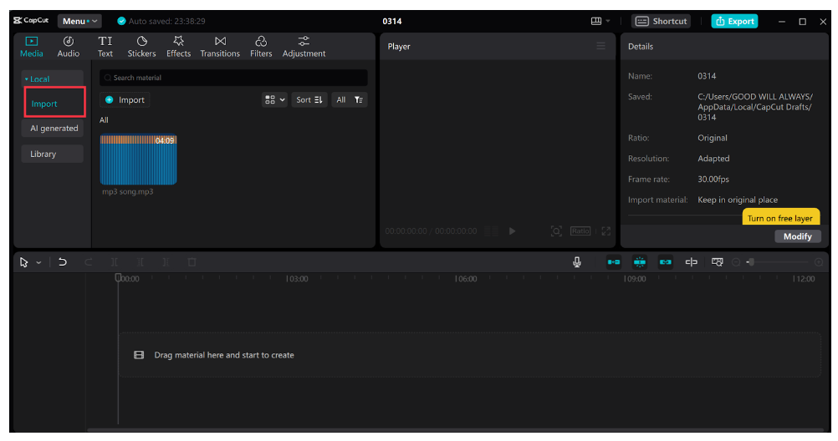Image resolution: width=838 pixels, height=441 pixels.
Task: Click the 09:00 timeline ruler mark
Action: tap(635, 279)
